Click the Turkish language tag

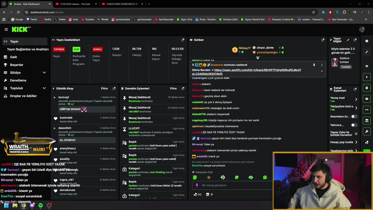tap(346, 67)
